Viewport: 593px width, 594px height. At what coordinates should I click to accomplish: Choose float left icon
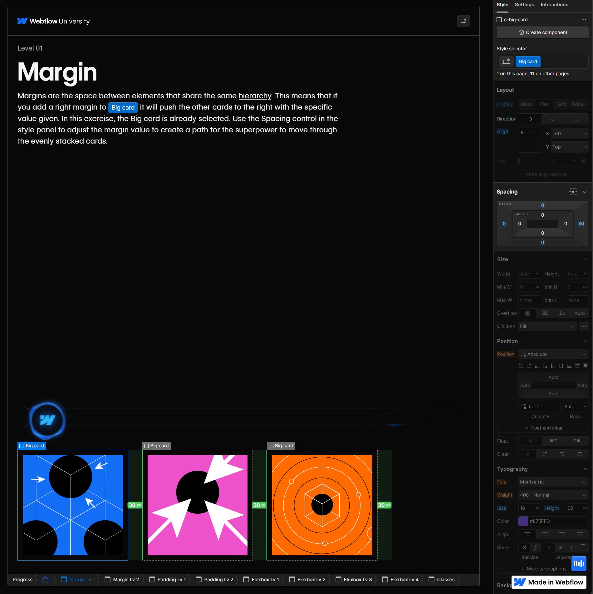(553, 441)
